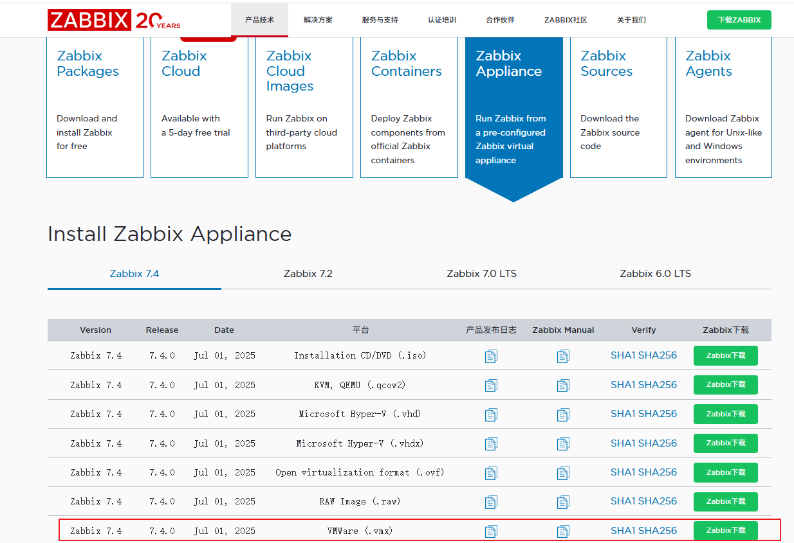Open release notes icon for Open virtualization format row
This screenshot has width=794, height=543.
(491, 473)
